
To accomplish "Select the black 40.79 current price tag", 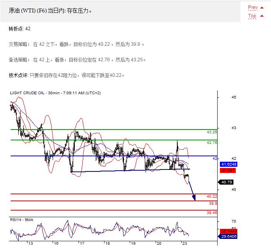I will [226, 182].
